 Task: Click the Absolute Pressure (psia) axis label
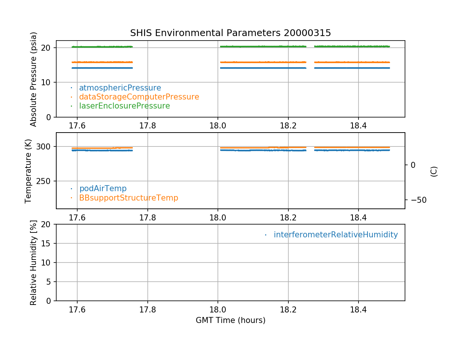coord(34,79)
